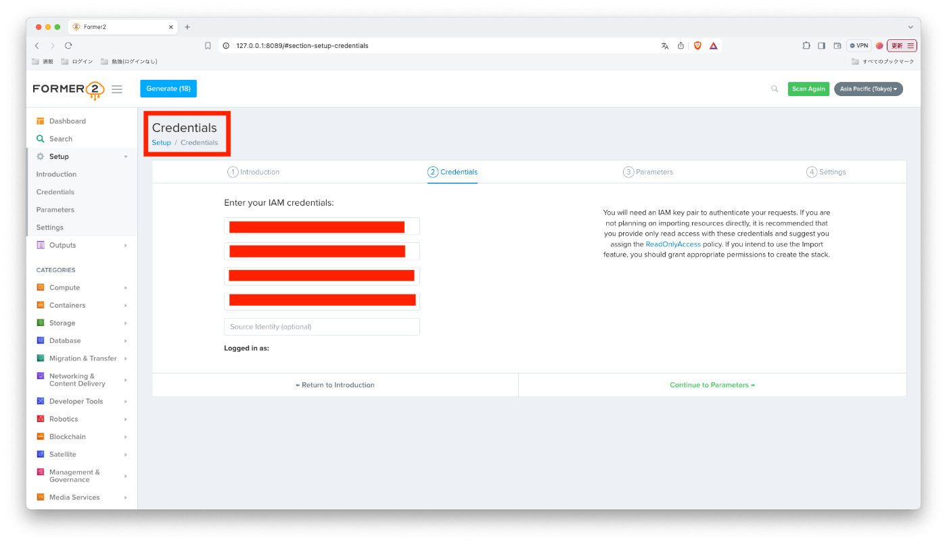Click the Setup gear icon

(41, 156)
